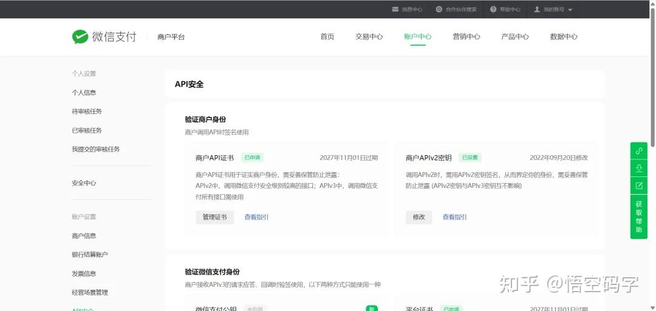Open partner search icon
Screen dimensions: 656x311
click(x=439, y=9)
